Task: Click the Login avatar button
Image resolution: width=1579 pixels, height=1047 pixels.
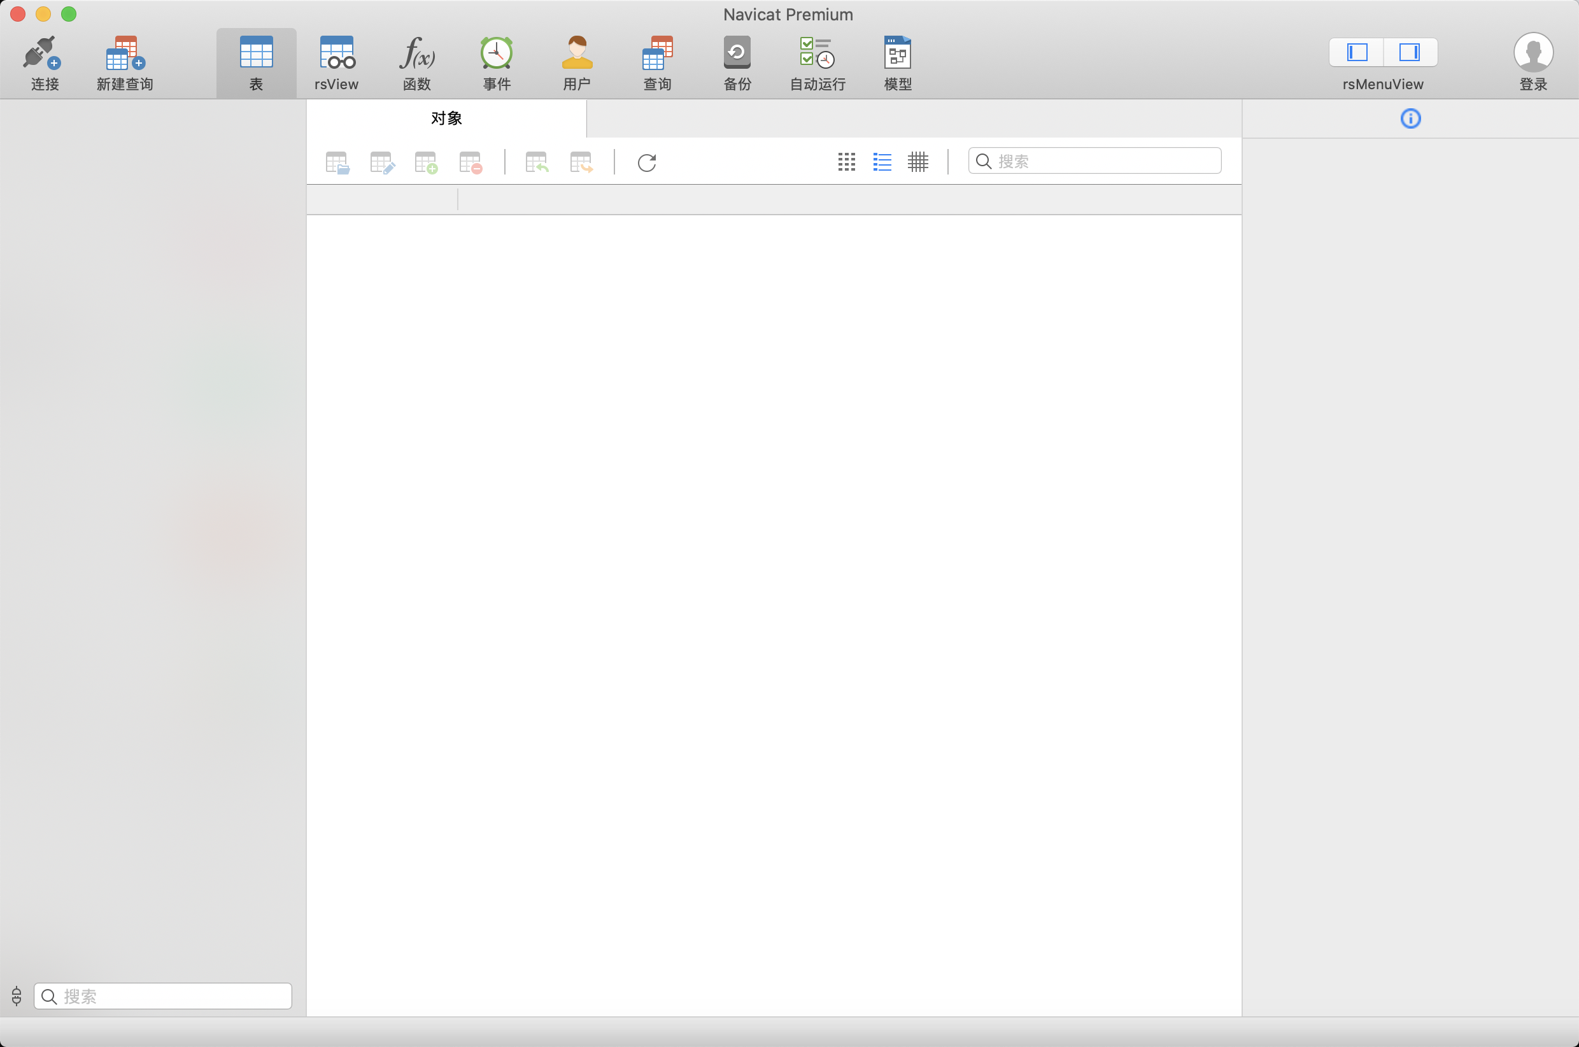Action: 1533,53
